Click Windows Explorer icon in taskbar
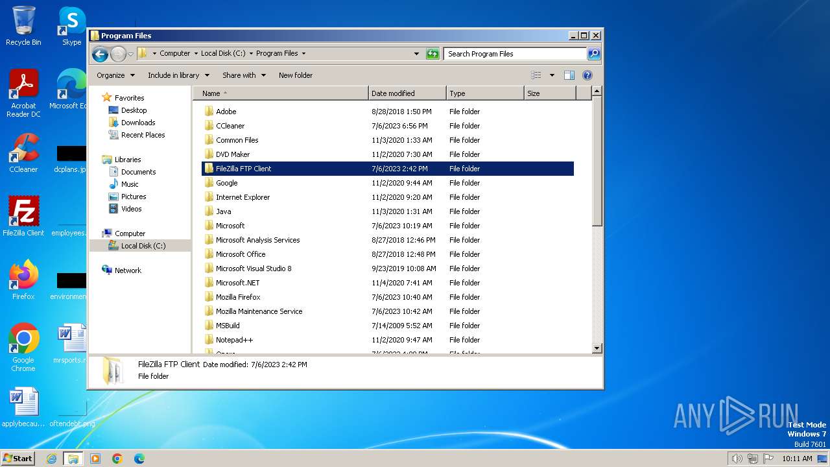Viewport: 830px width, 467px height. (x=73, y=459)
